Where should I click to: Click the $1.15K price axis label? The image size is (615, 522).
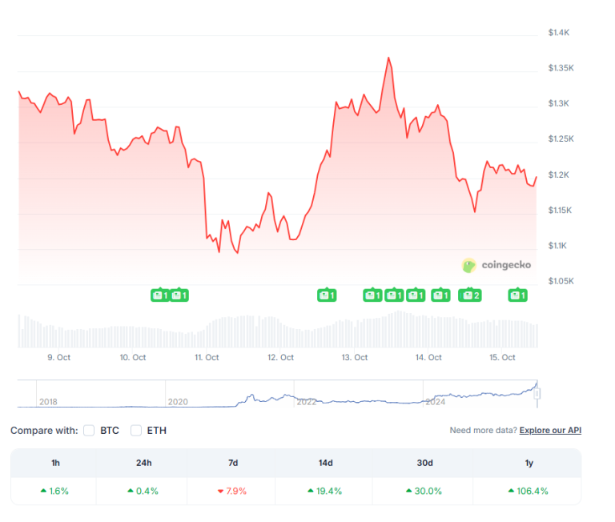[x=560, y=210]
